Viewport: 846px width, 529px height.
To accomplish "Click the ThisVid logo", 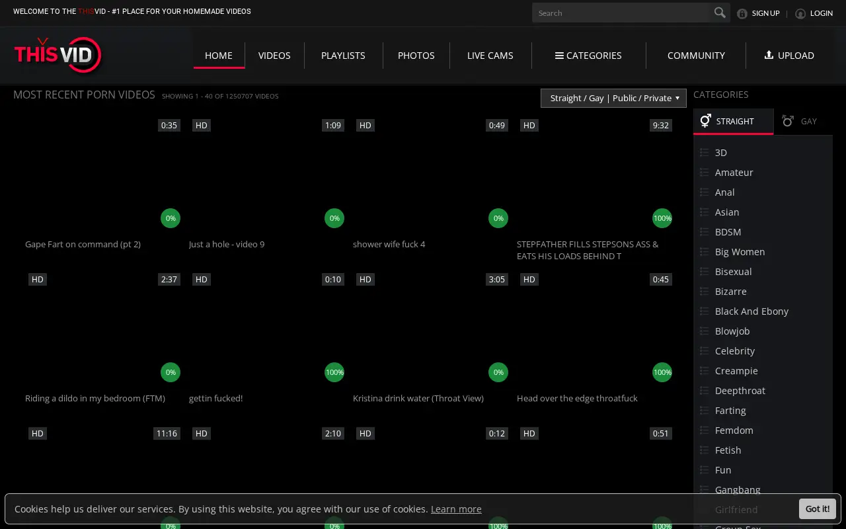I will tap(58, 56).
